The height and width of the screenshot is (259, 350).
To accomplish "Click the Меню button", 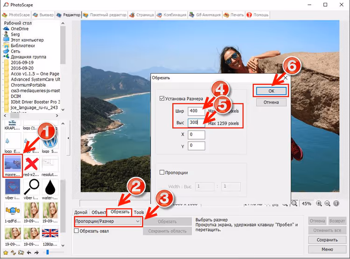I will [327, 249].
